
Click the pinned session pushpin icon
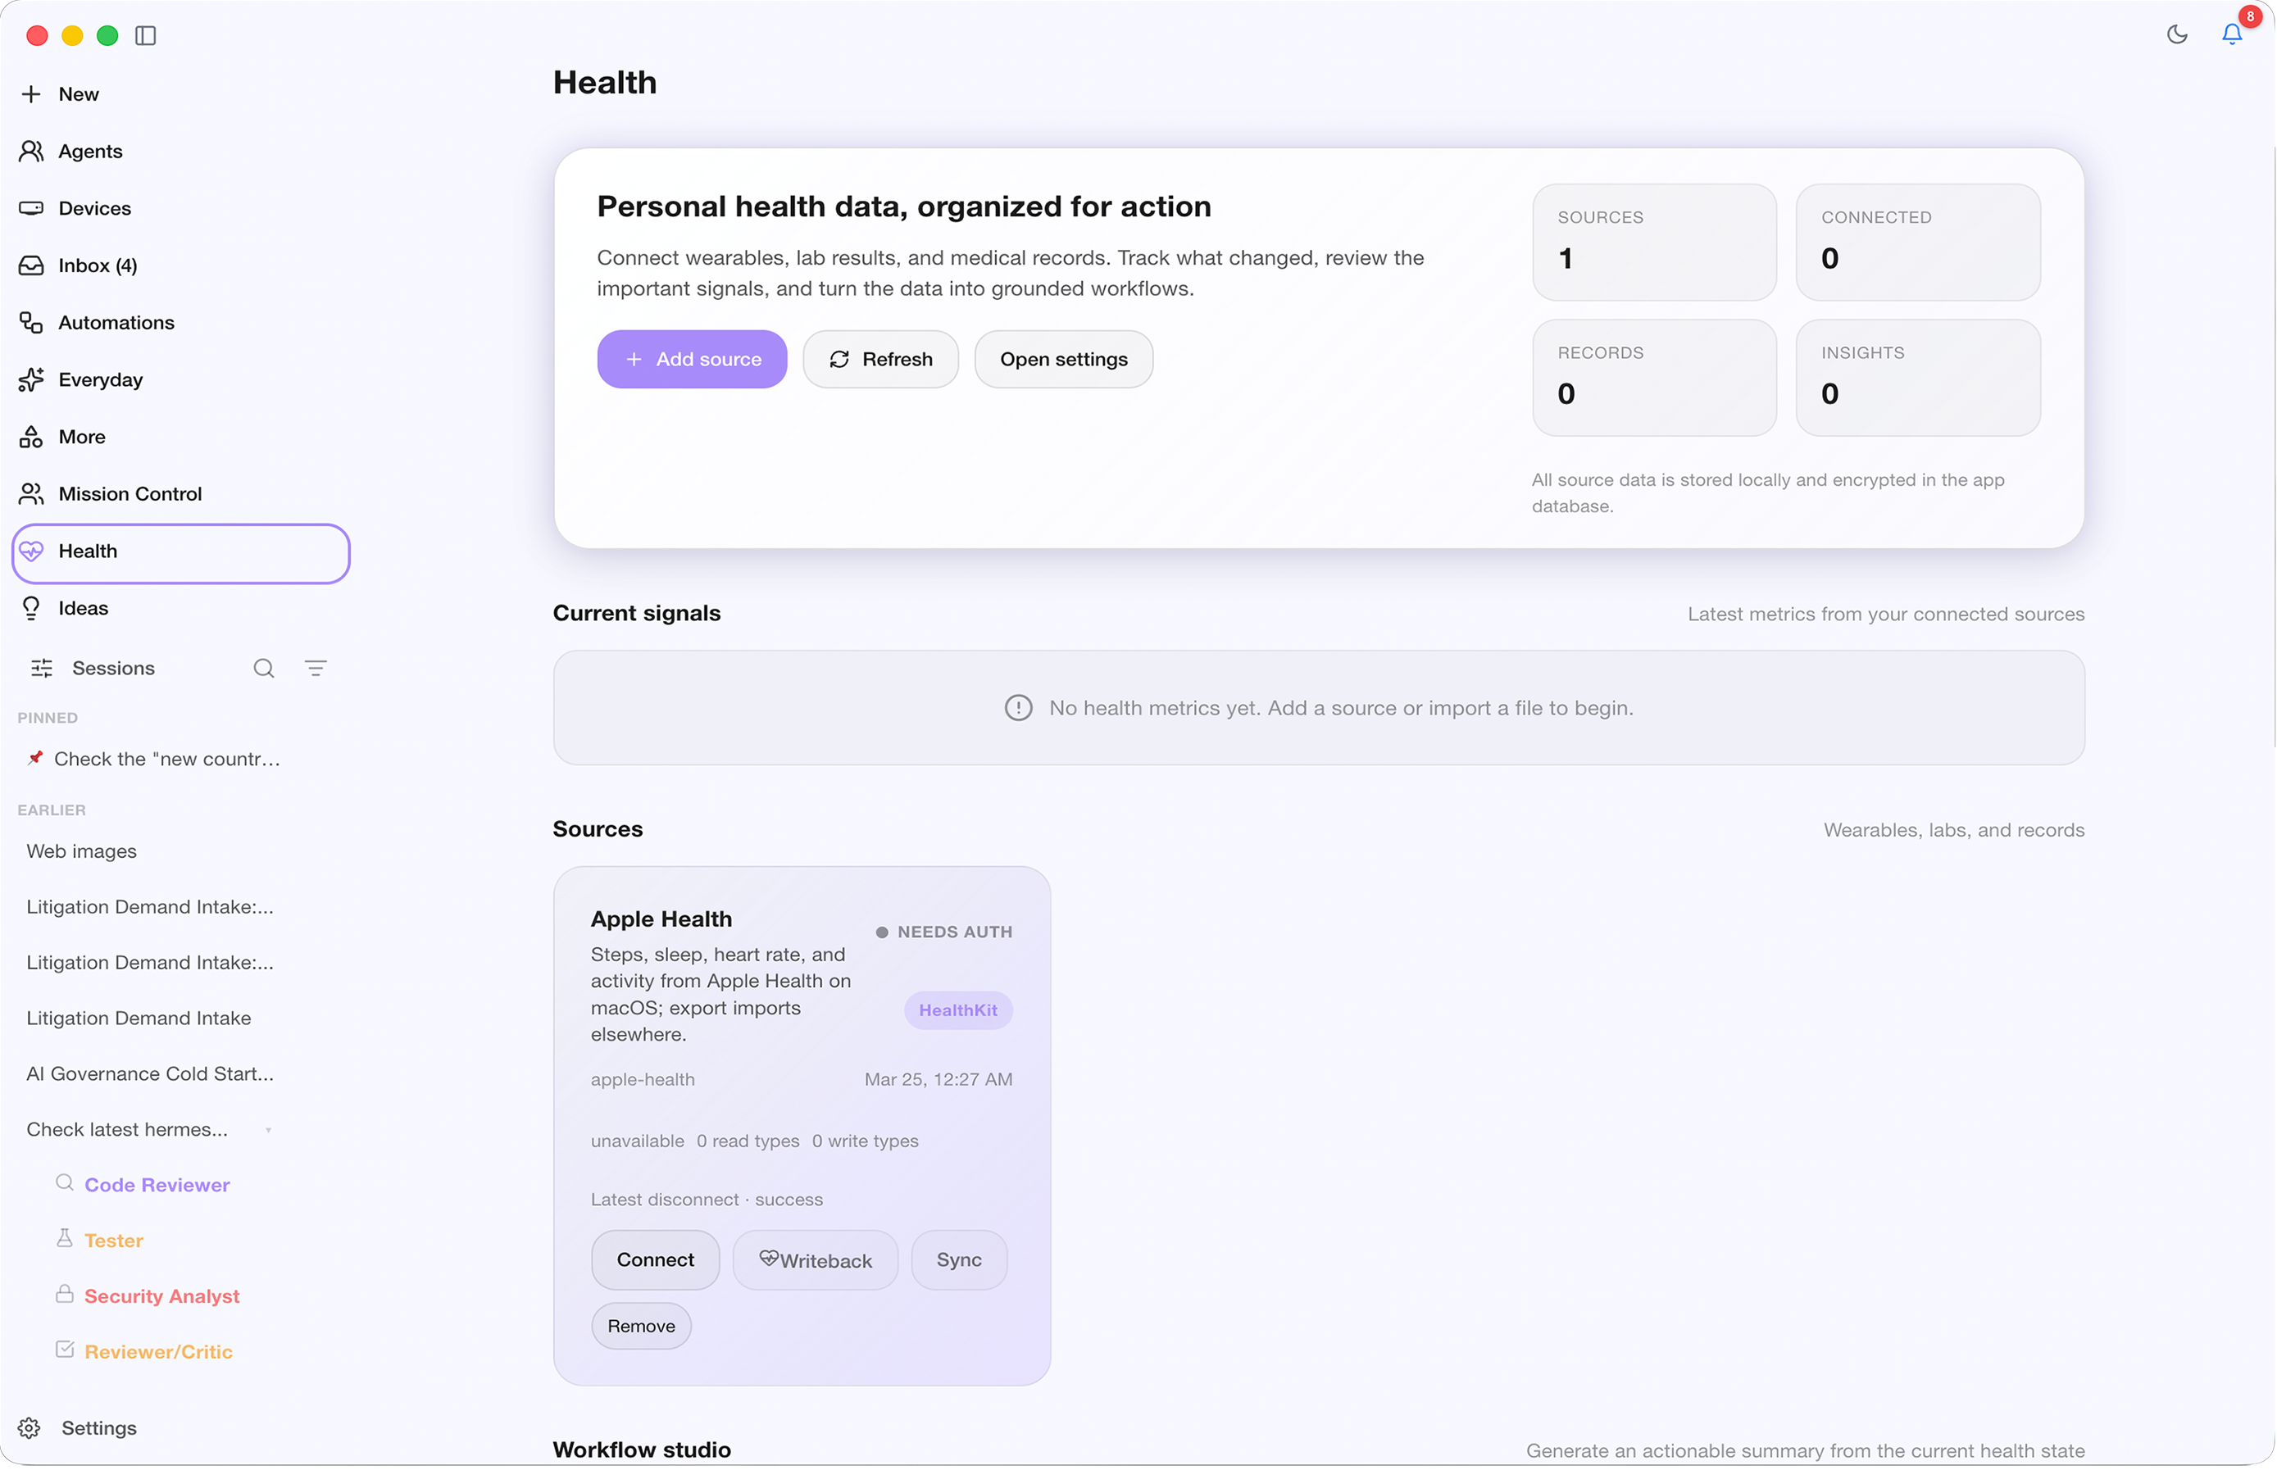click(x=36, y=758)
